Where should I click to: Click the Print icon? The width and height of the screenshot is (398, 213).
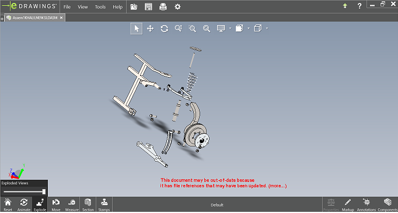click(x=163, y=7)
